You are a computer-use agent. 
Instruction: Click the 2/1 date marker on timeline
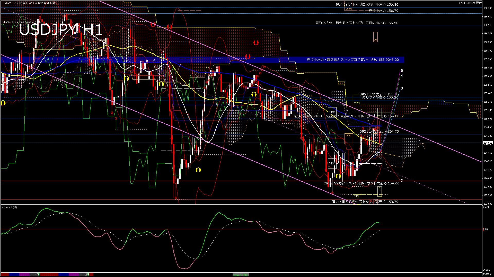tap(87, 274)
